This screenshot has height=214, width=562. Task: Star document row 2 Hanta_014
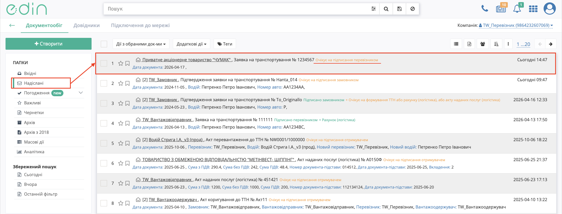pos(121,83)
